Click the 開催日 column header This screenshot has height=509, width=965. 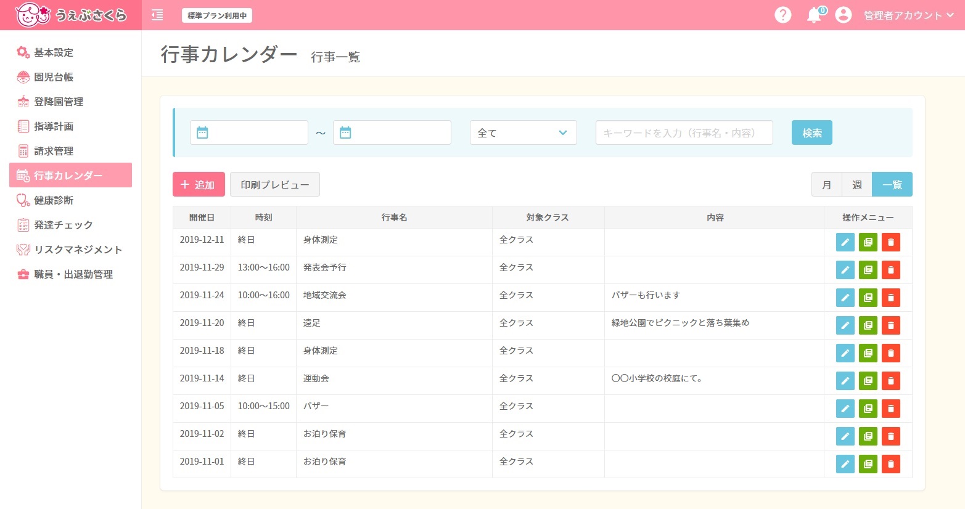(202, 218)
